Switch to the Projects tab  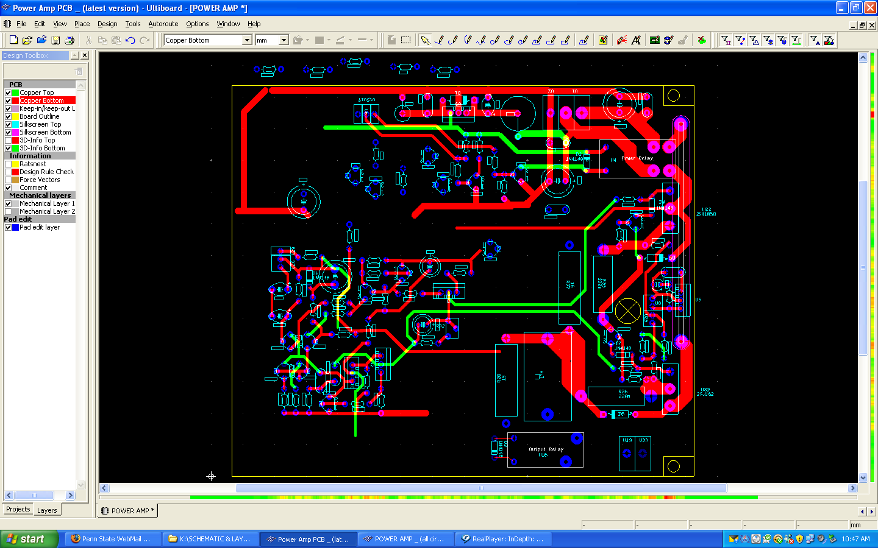coord(18,509)
